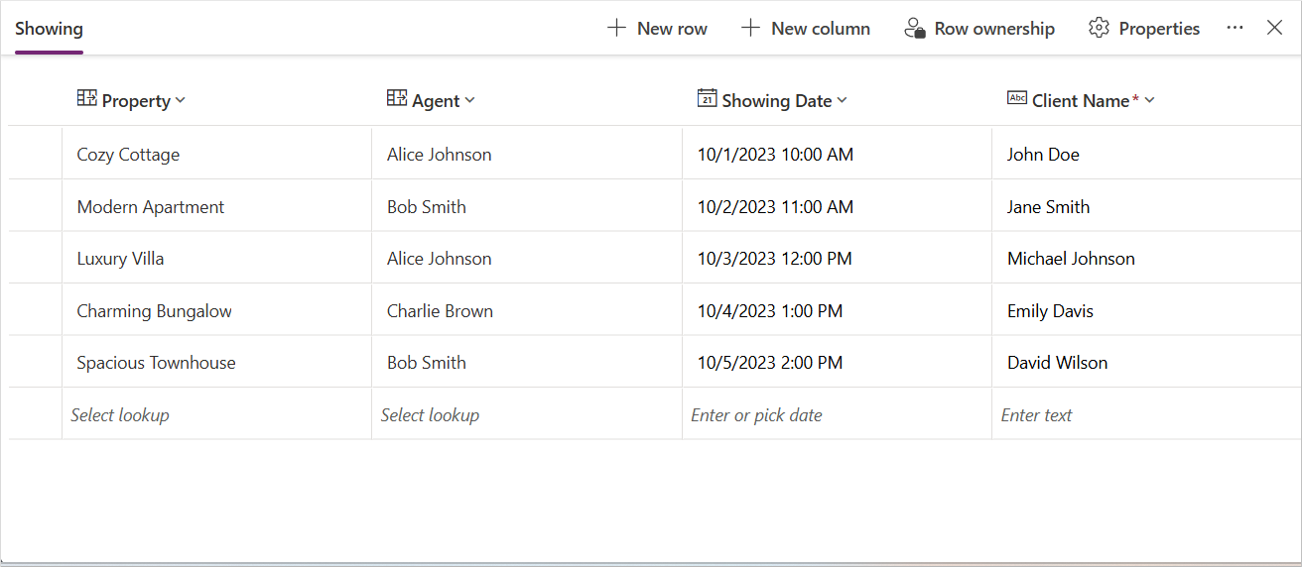The width and height of the screenshot is (1302, 567).
Task: Click the 10/5/2023 2:00 PM date cell
Action: click(x=837, y=362)
